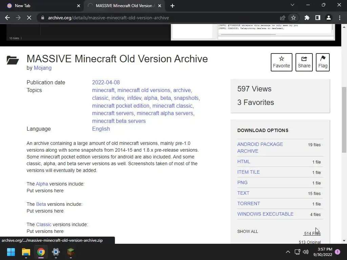This screenshot has width=347, height=260.
Task: Open the Settings gear taskbar icon
Action: click(56, 252)
